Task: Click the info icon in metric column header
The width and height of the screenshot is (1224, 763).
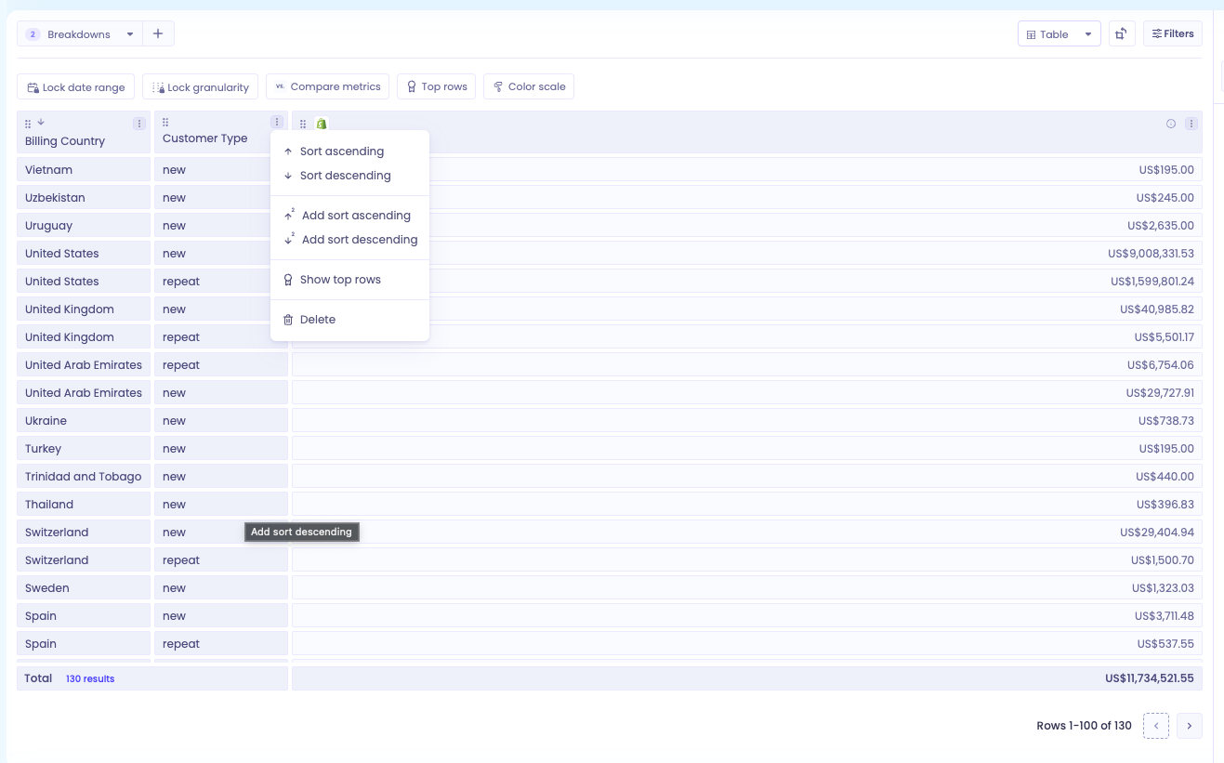Action: click(x=1171, y=124)
